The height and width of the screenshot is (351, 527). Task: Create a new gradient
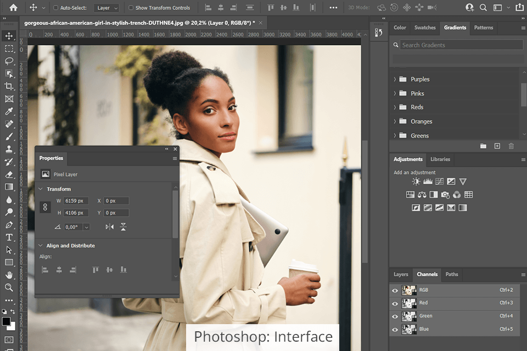click(x=497, y=146)
